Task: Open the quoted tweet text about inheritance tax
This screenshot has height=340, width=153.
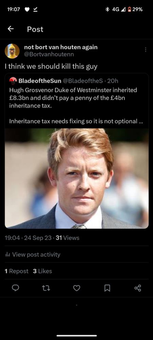Action: click(x=76, y=105)
